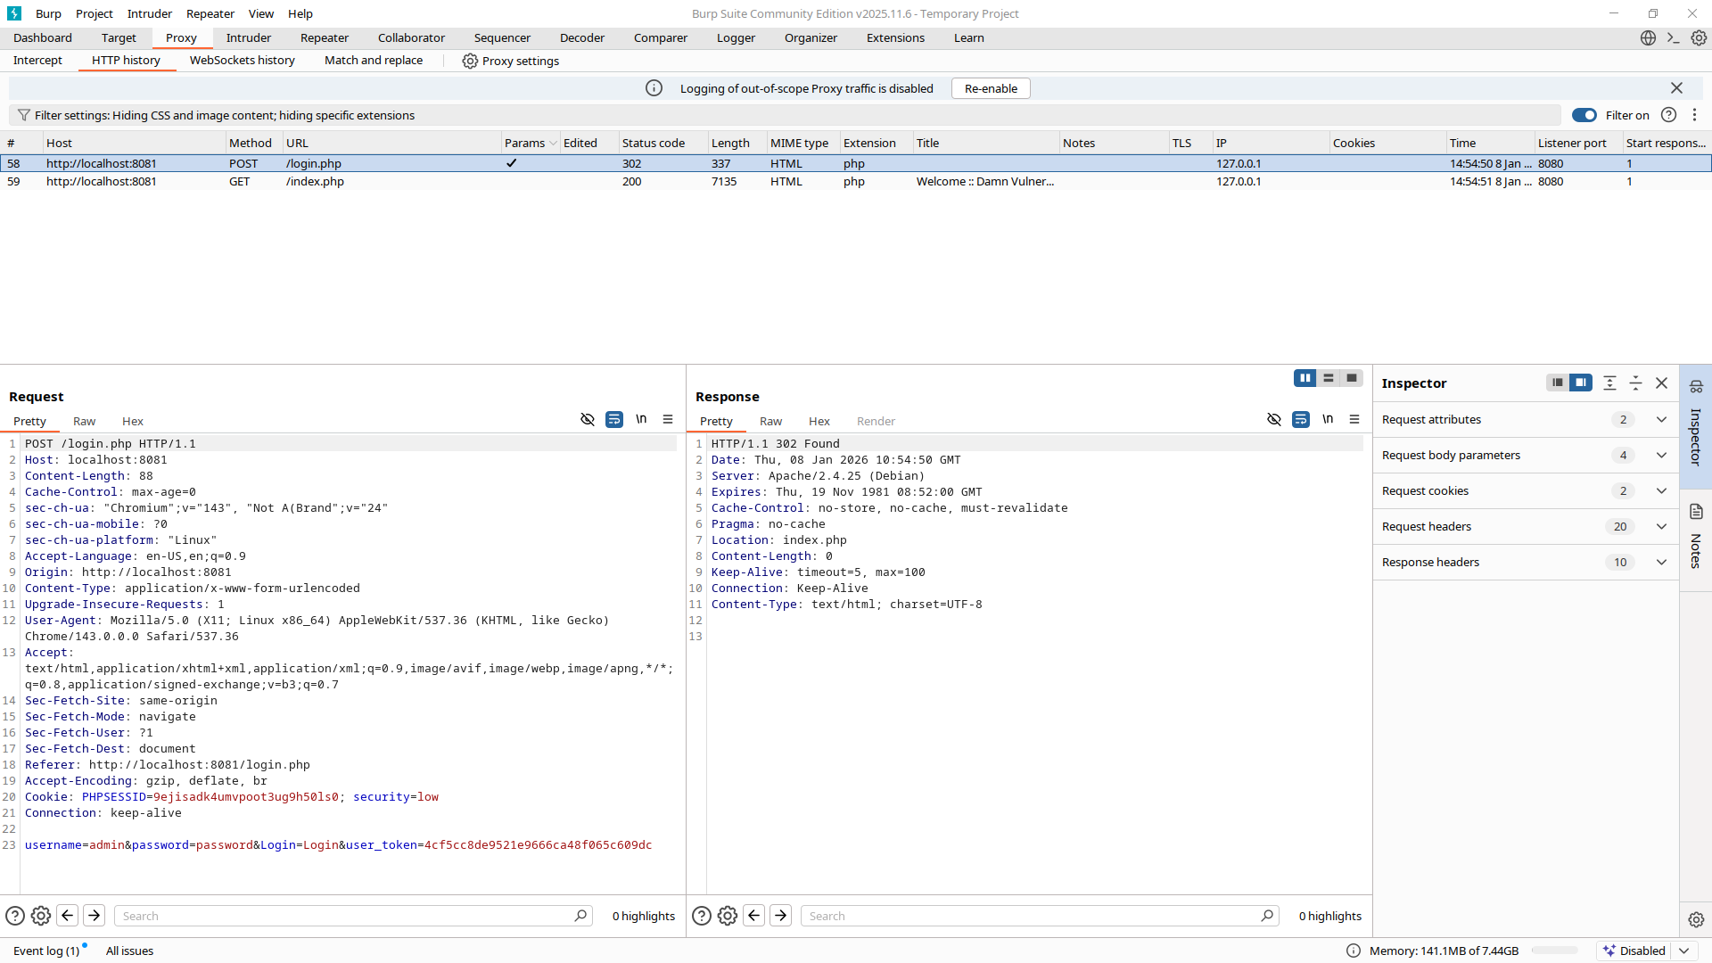This screenshot has width=1712, height=963.
Task: Switch Inspector to docked-right layout toggle
Action: (1581, 383)
